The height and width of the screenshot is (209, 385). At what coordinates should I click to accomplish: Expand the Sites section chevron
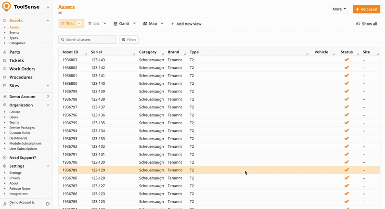pos(48,86)
